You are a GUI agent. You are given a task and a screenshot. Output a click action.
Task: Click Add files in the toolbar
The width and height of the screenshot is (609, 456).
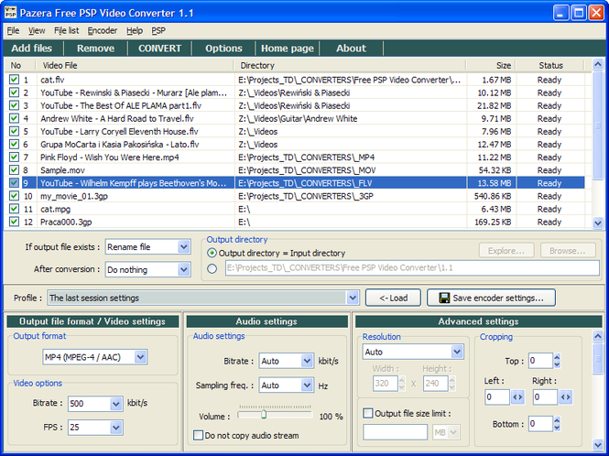32,49
